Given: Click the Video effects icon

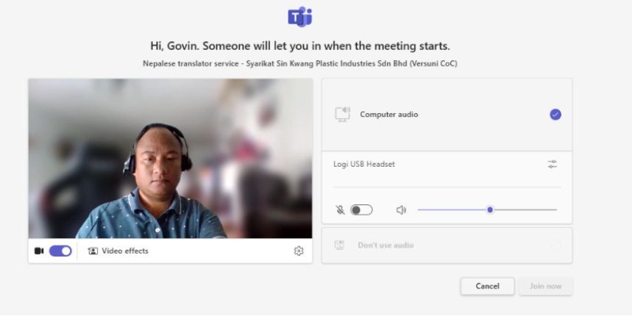Looking at the screenshot, I should click(x=93, y=251).
